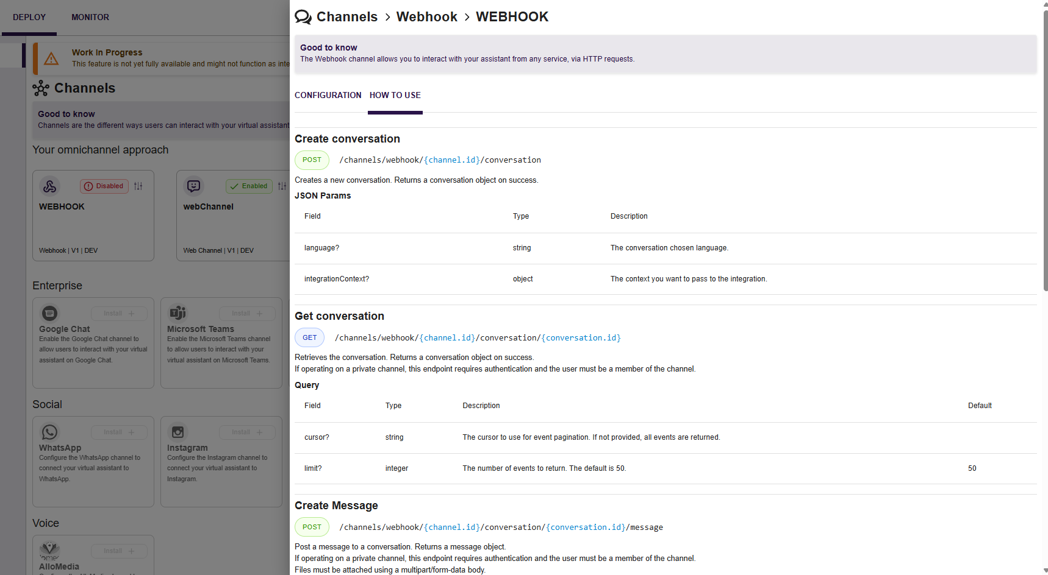The width and height of the screenshot is (1048, 575).
Task: Click Webhook in the breadcrumb
Action: click(427, 17)
